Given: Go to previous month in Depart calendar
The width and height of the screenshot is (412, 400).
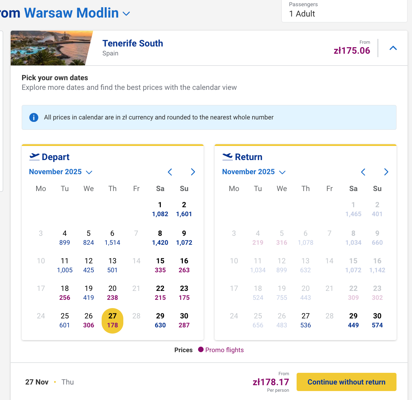Looking at the screenshot, I should click(170, 172).
